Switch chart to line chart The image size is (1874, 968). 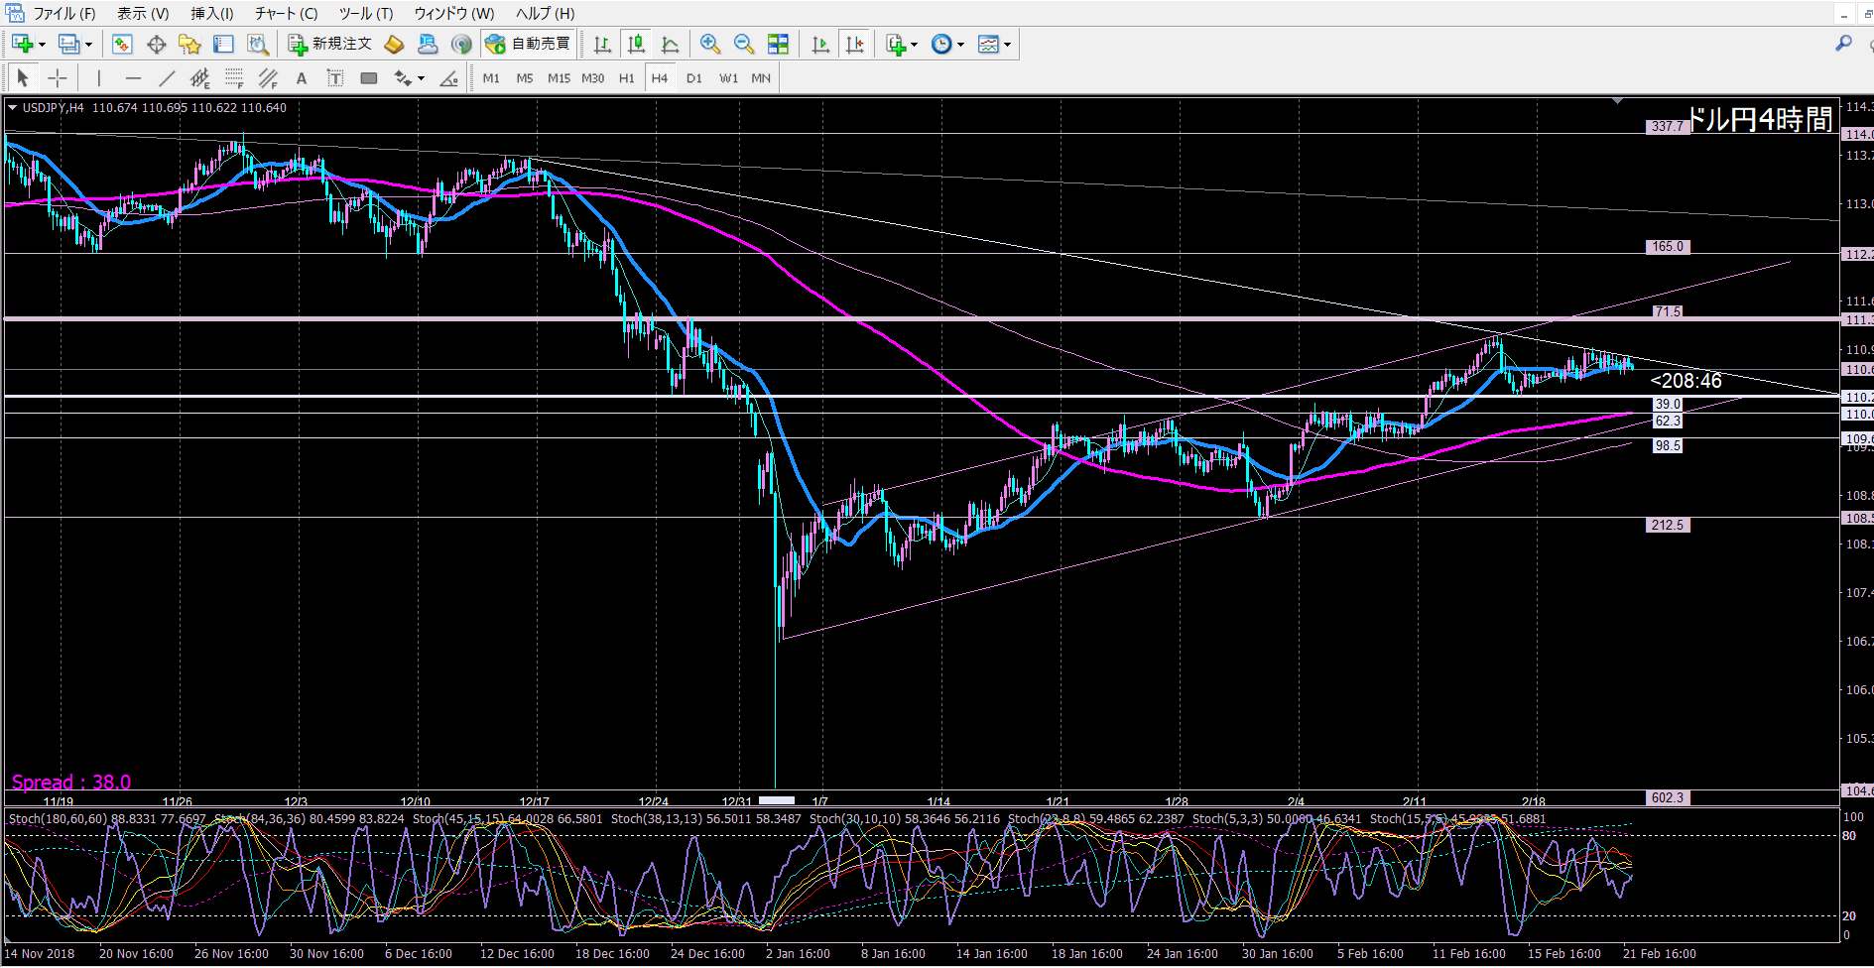[670, 44]
